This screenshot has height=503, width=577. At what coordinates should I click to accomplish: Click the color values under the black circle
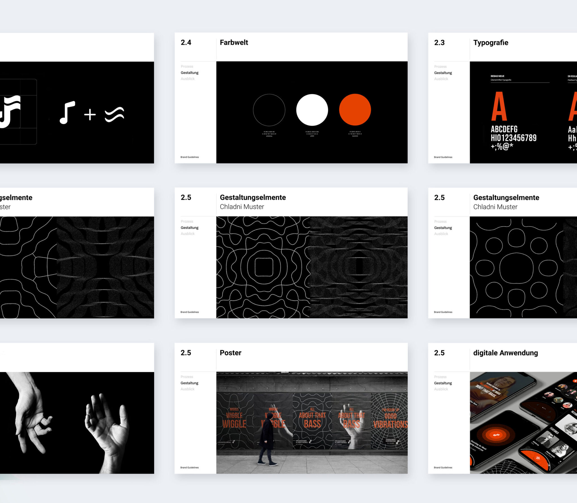pyautogui.click(x=269, y=134)
